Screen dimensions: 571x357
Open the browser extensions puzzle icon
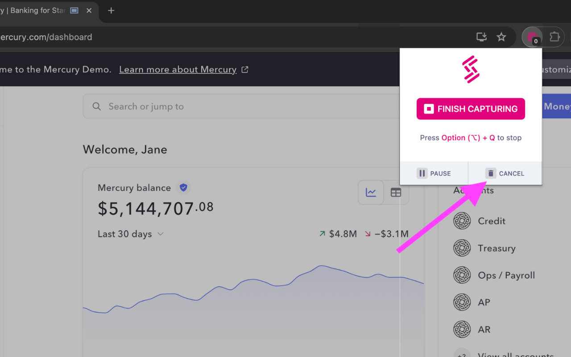click(x=554, y=37)
